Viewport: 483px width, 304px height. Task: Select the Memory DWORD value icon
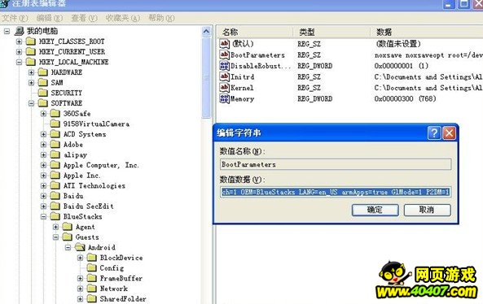pyautogui.click(x=224, y=98)
